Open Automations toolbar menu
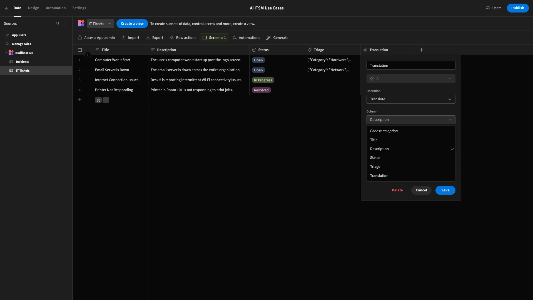This screenshot has height=300, width=533. pos(246,38)
